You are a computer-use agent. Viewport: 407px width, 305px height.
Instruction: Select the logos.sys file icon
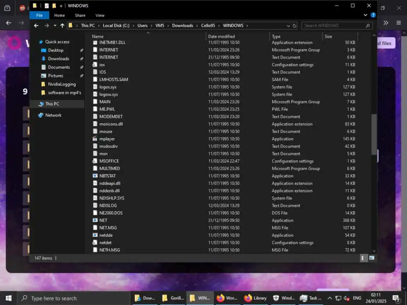pos(95,87)
